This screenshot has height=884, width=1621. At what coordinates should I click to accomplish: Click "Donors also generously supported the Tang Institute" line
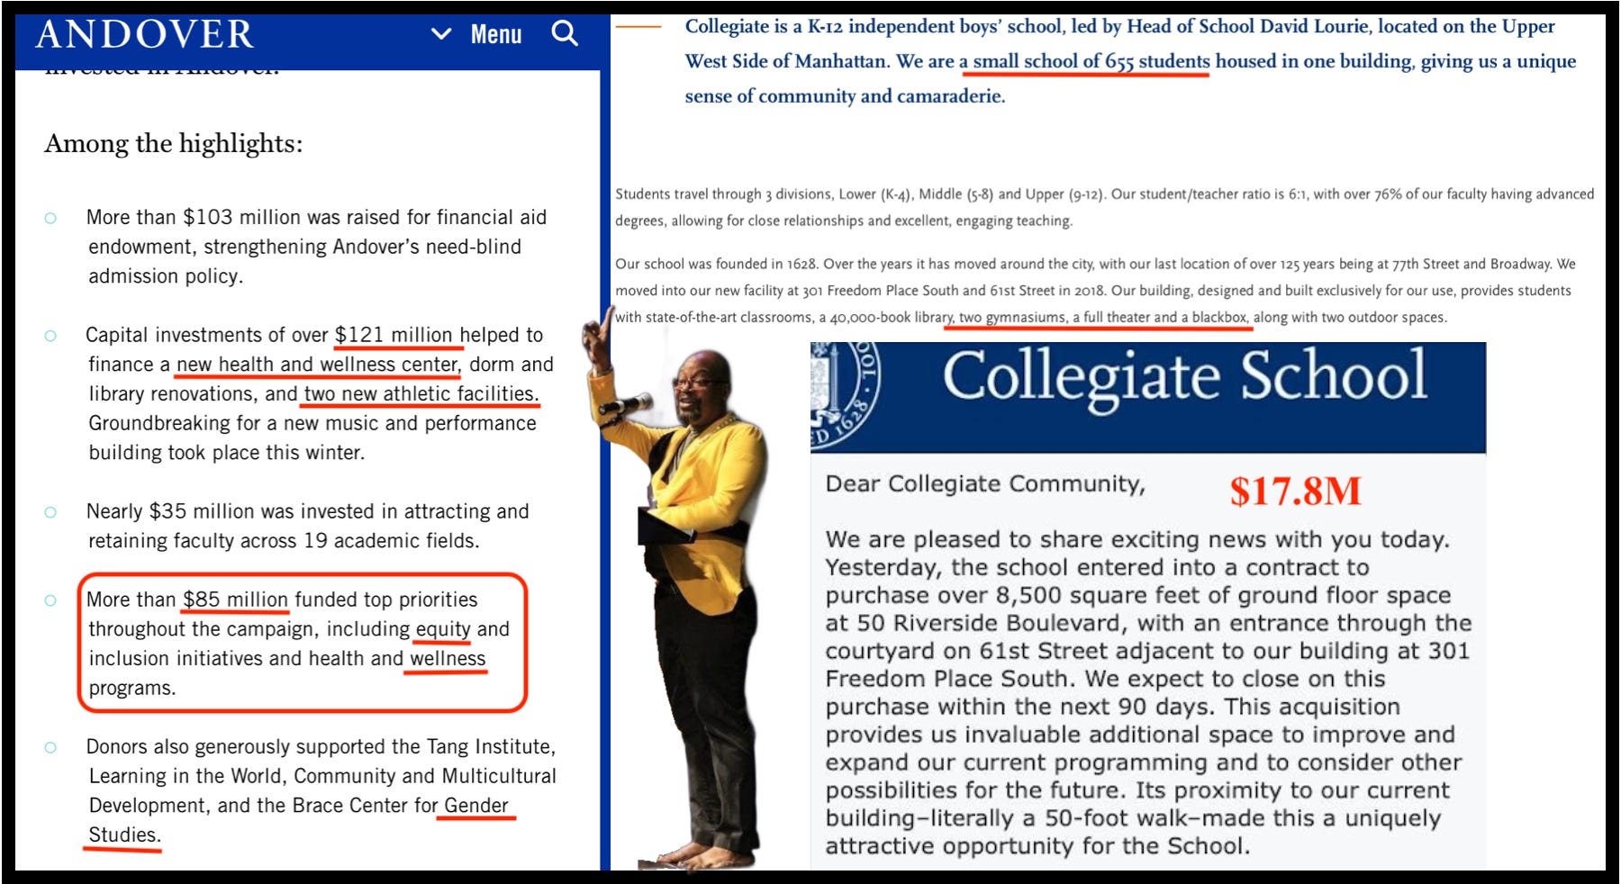coord(321,747)
